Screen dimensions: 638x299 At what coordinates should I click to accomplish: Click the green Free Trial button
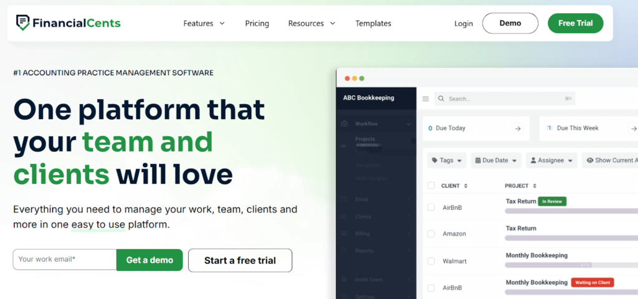click(x=575, y=23)
